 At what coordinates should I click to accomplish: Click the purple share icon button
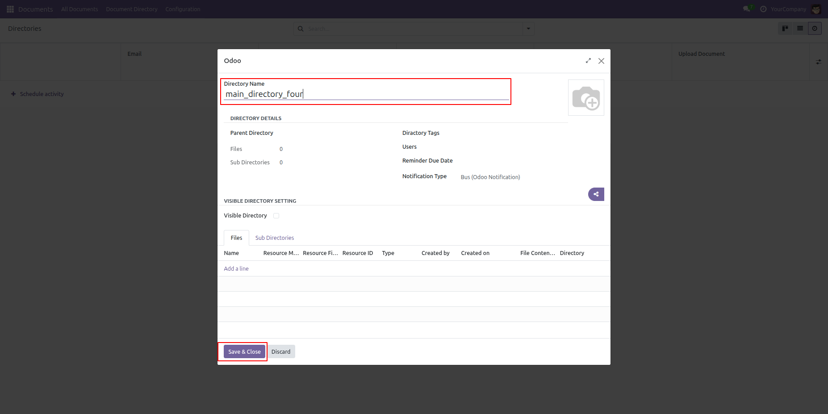point(596,194)
